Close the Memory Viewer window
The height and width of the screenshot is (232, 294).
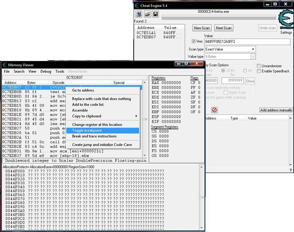[x=197, y=64]
